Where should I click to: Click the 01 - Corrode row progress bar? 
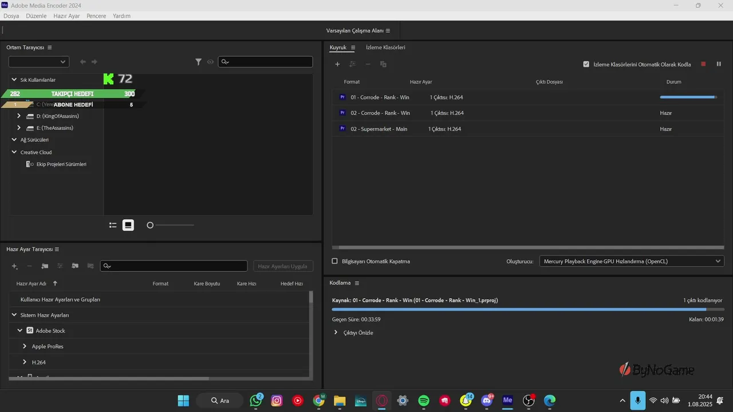688,97
